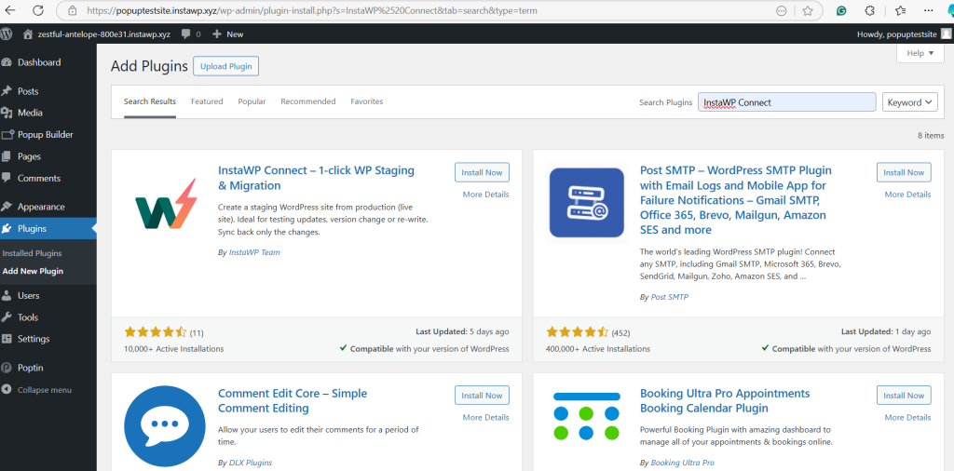Click the Popup Builder sidebar icon
The height and width of the screenshot is (471, 954).
click(x=7, y=134)
